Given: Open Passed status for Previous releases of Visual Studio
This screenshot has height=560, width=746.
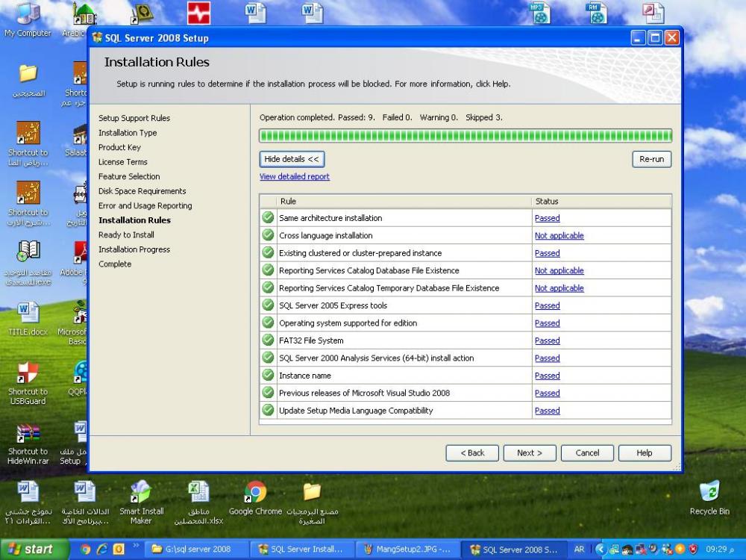Looking at the screenshot, I should (547, 393).
